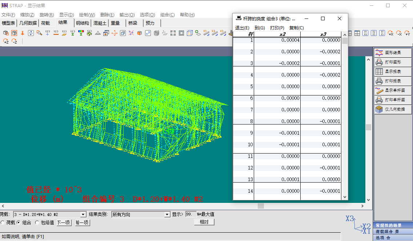Expand the 结果类别 dropdown
The height and width of the screenshot is (241, 413).
click(167, 215)
